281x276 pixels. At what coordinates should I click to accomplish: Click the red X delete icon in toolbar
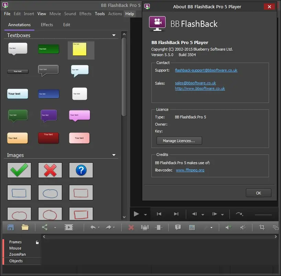point(131,227)
